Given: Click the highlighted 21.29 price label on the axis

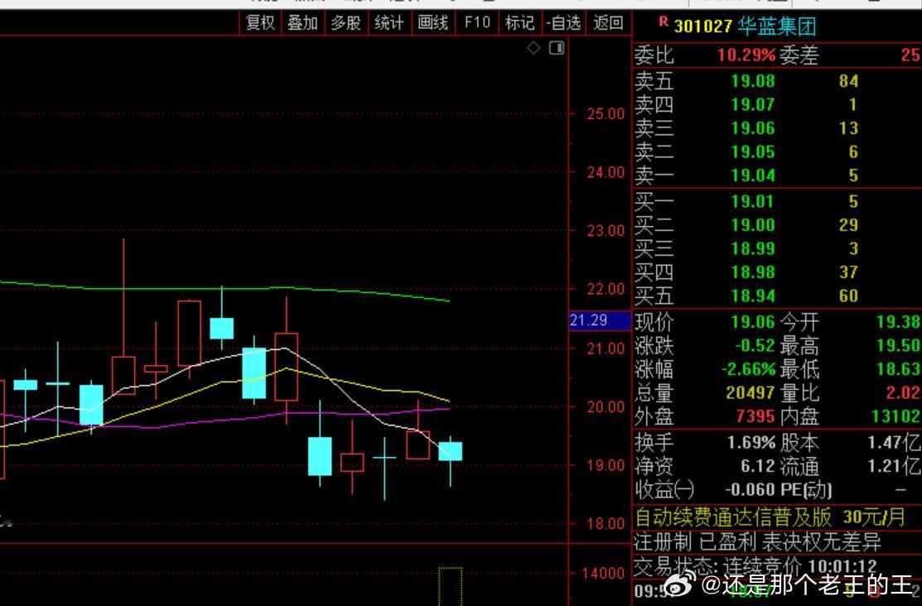Looking at the screenshot, I should (600, 320).
